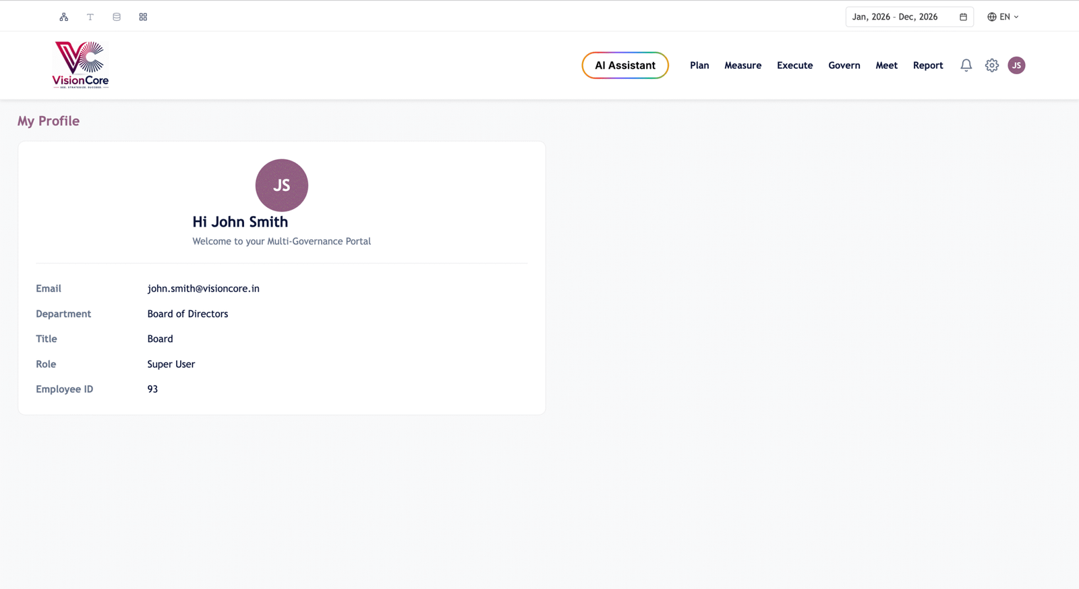The image size is (1079, 589).
Task: Click the small JS avatar in header
Action: [1016, 65]
